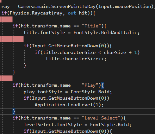Viewport: 155px width, 134px height.
Task: Click the 'ray' variable at line start
Action: click(6, 7)
